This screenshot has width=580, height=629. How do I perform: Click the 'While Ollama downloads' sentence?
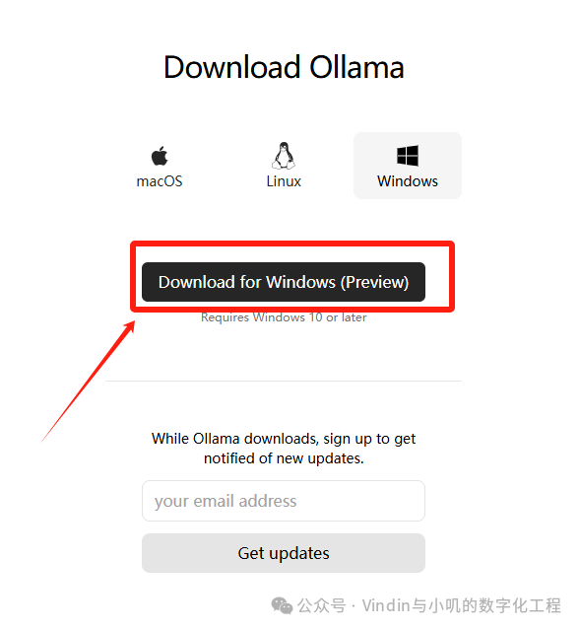284,439
